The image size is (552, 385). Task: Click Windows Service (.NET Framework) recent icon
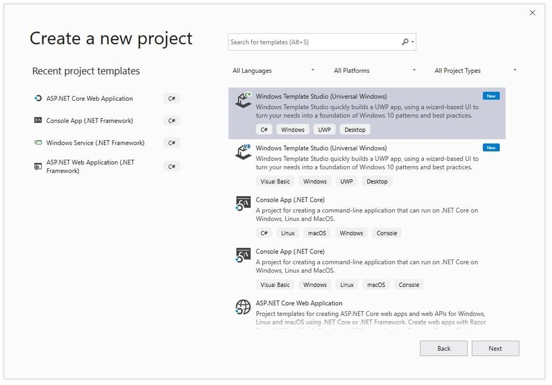pos(38,143)
